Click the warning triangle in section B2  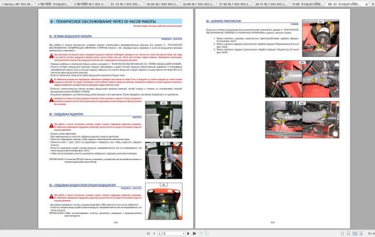click(51, 126)
